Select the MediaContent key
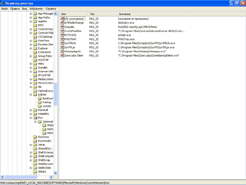 pyautogui.click(x=46, y=79)
